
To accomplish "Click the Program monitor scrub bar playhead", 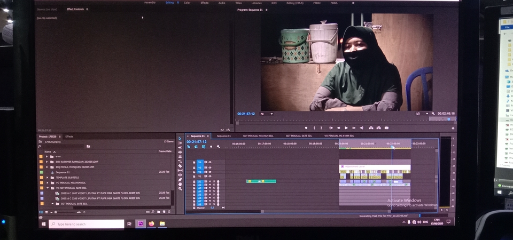I will [448, 119].
